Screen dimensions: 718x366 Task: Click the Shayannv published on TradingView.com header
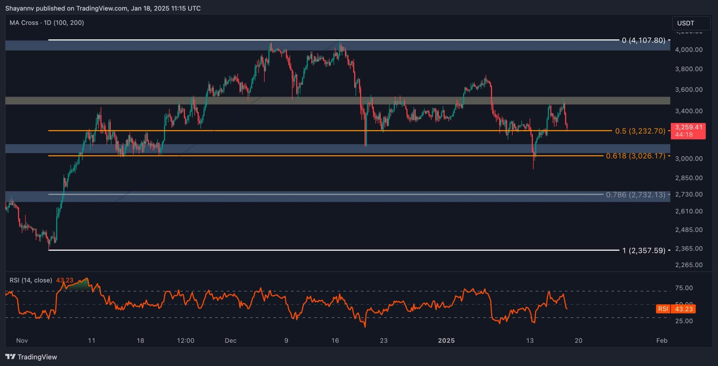pyautogui.click(x=103, y=8)
